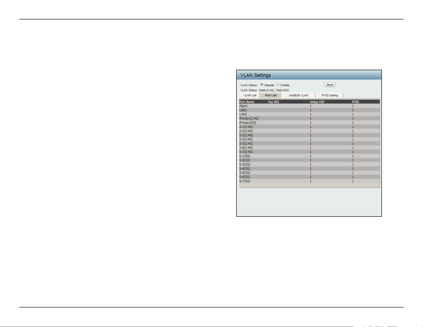
Task: Select the Enable VLAN Status radio button
Action: click(278, 85)
